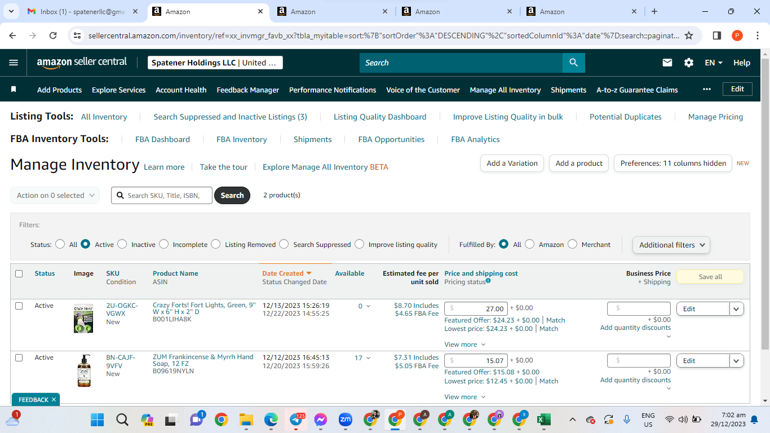Image resolution: width=770 pixels, height=433 pixels.
Task: Click the Crazy Forts price field showing 27.00
Action: click(x=476, y=308)
